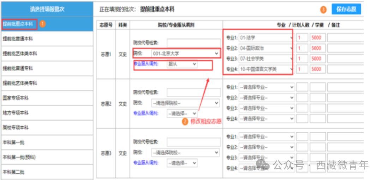The height and width of the screenshot is (180, 381).
Task: Open the 专业1 dropdown showing 01-法学
Action: (x=267, y=38)
